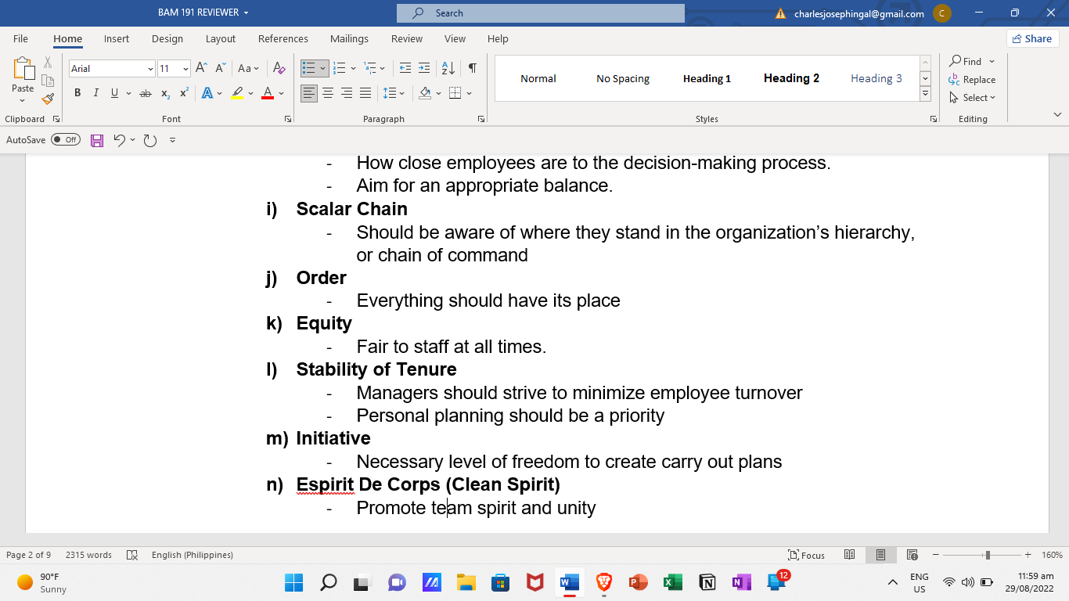1069x601 pixels.
Task: Expand the numbering list dropdown
Action: [x=354, y=69]
